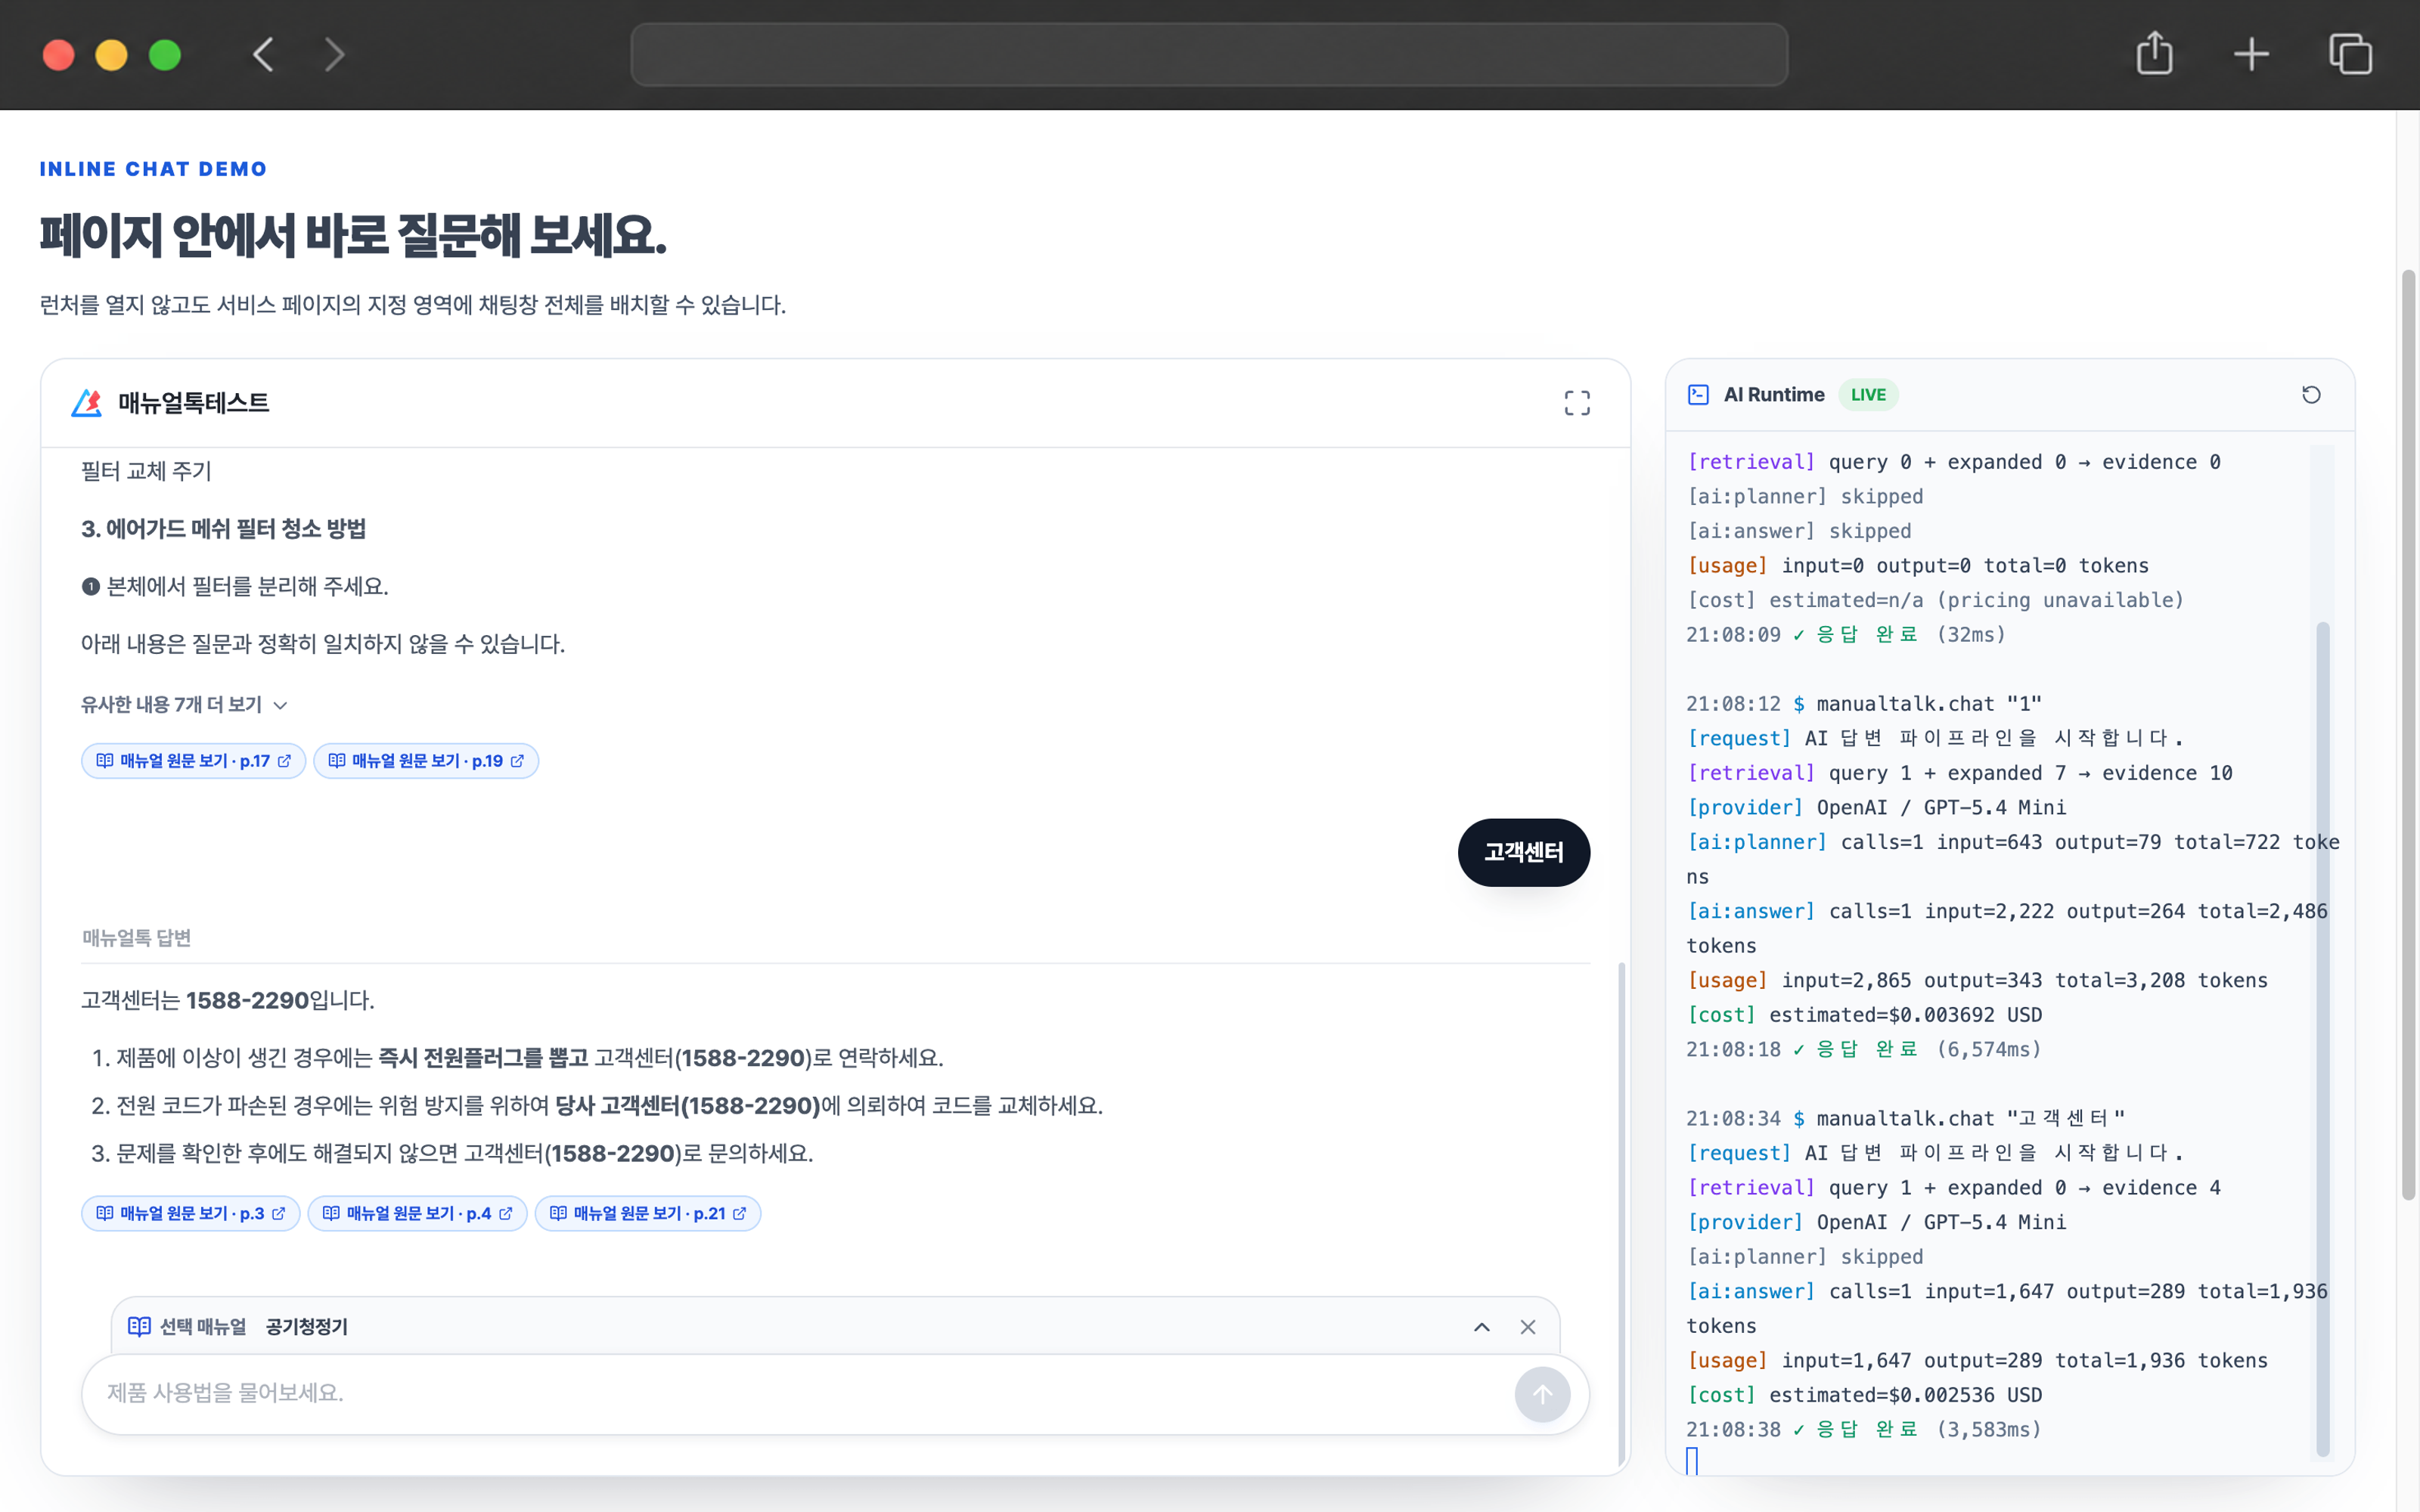
Task: Open 매뉴얼 원문 보기 p.19 link
Action: [x=426, y=761]
